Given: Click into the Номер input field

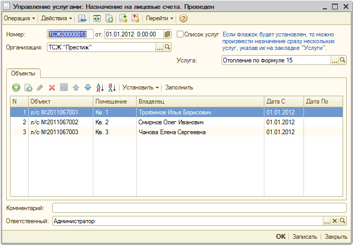Looking at the screenshot, I should (70, 34).
